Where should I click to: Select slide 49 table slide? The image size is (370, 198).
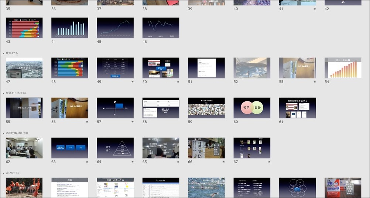[115, 68]
